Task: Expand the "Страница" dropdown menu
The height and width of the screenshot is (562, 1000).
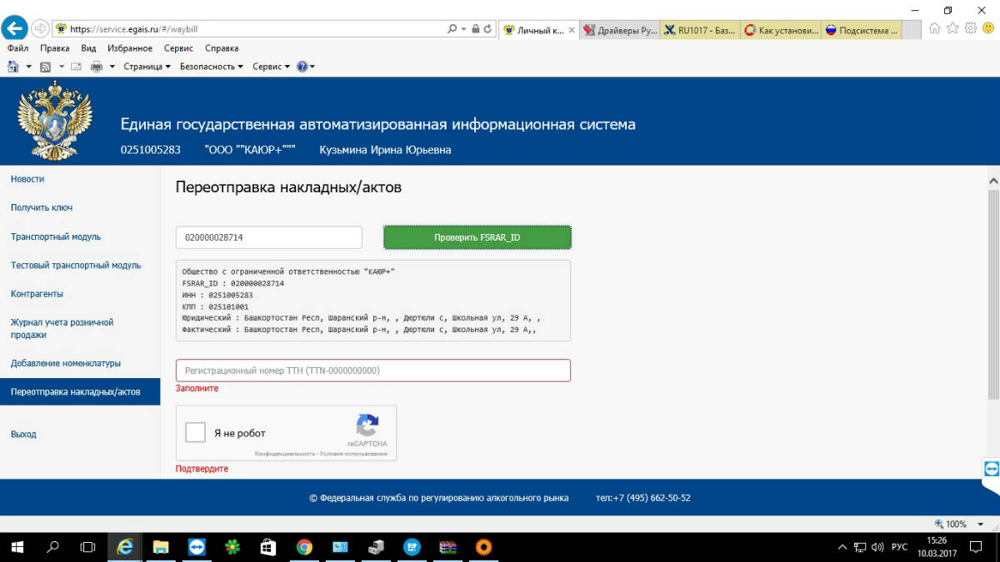Action: 147,67
